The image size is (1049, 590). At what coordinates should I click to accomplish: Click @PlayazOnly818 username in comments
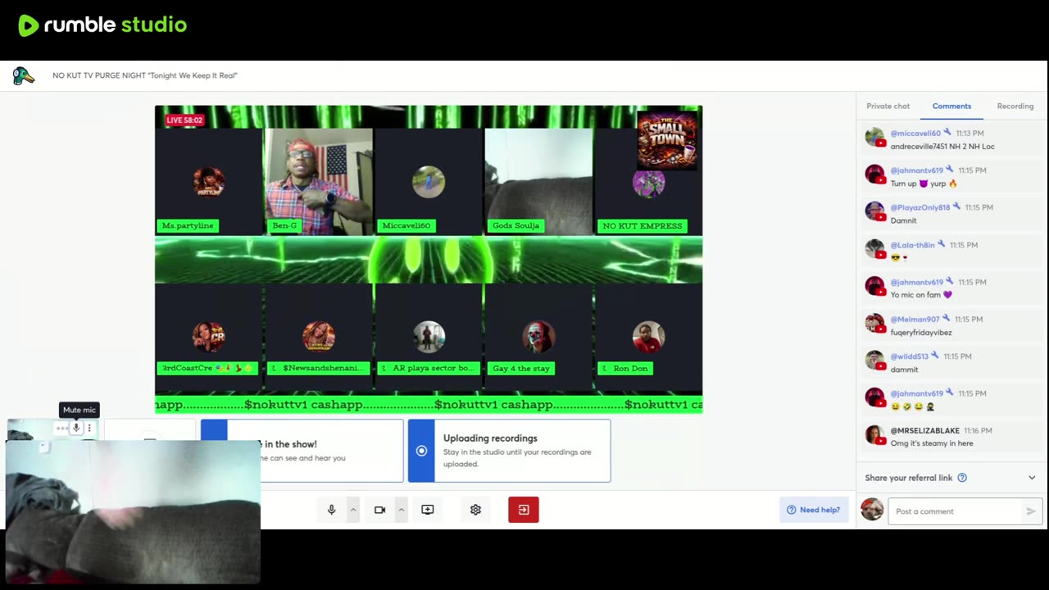[920, 208]
